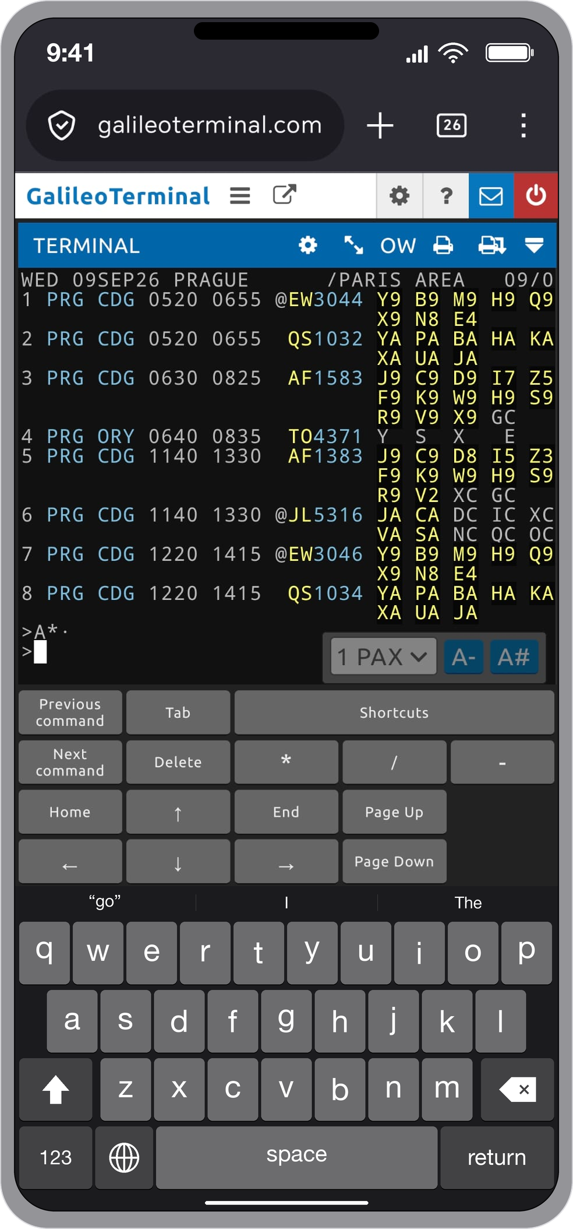
Task: Tap the letter p key
Action: (526, 953)
